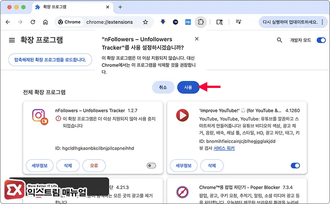The image size is (330, 204).
Task: Search extensions with the magnifier icon
Action: pos(279,40)
